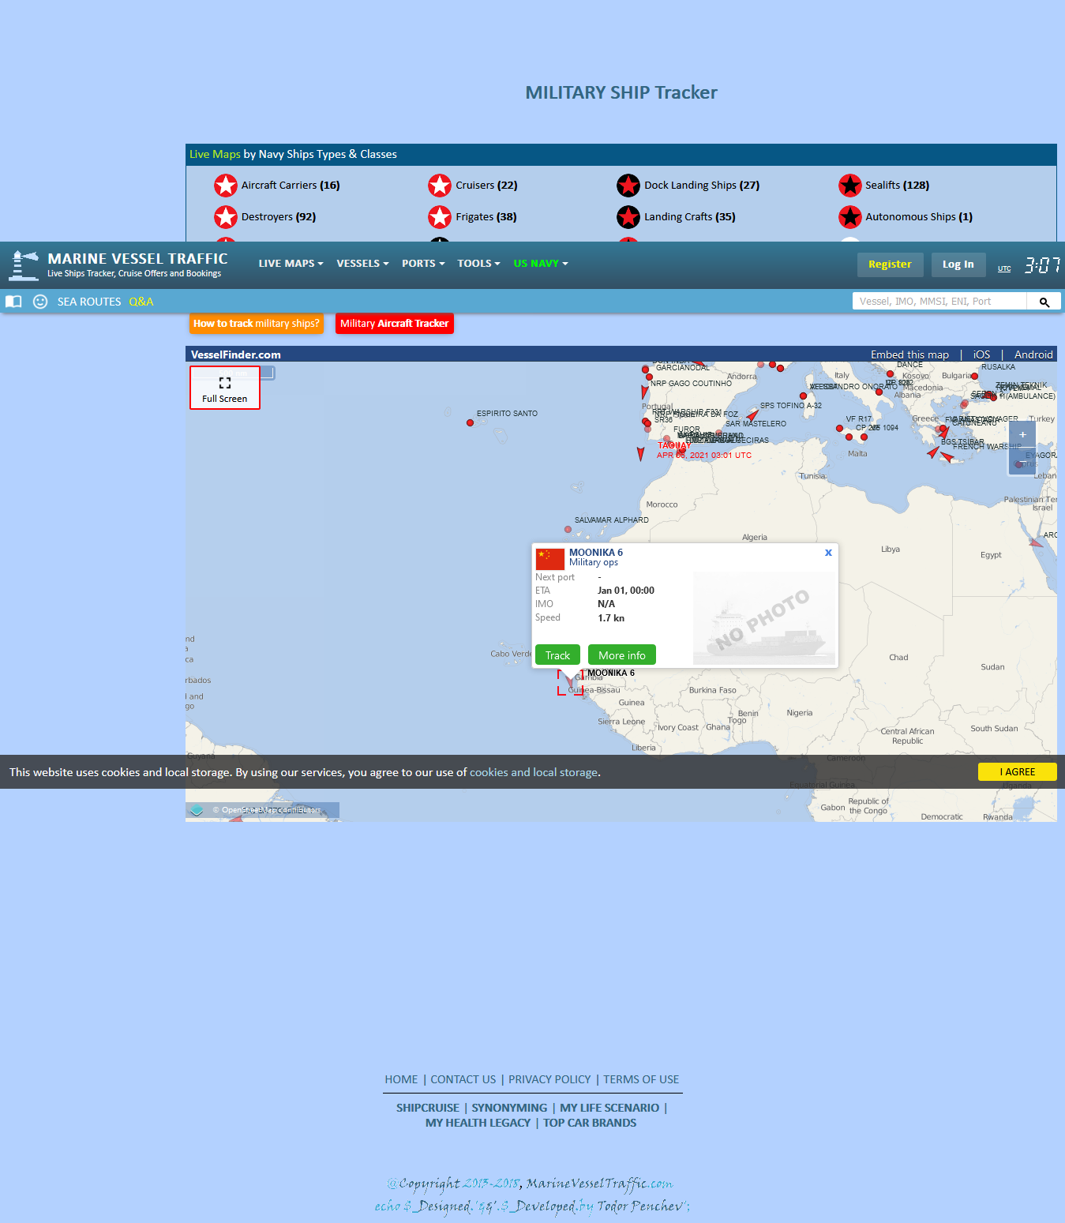
Task: Expand the VESSELS dropdown menu
Action: pos(362,264)
